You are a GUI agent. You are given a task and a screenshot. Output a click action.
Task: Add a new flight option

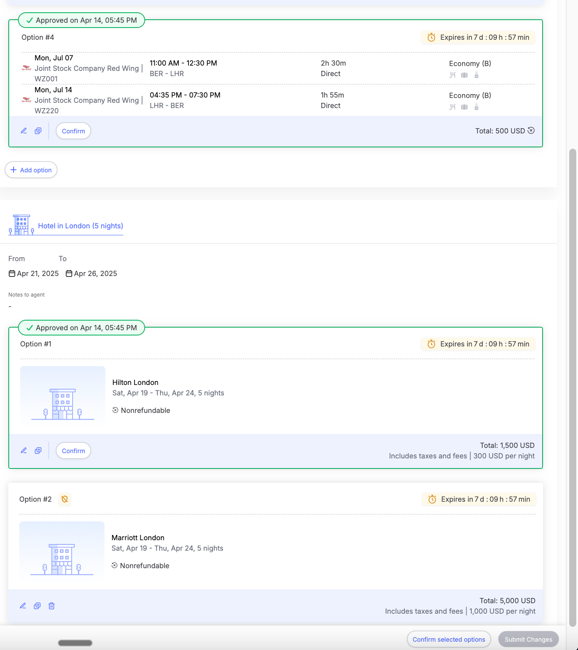[31, 170]
